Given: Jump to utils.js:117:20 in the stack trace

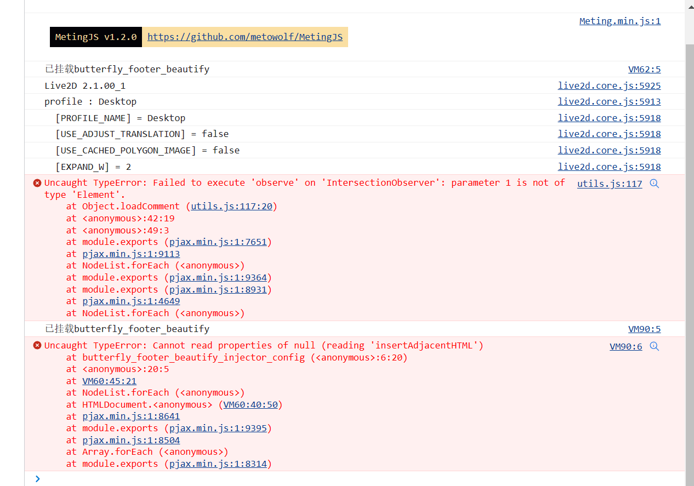Looking at the screenshot, I should (231, 207).
